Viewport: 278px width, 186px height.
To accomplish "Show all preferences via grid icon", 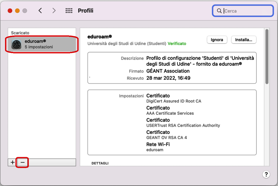I will (69, 11).
